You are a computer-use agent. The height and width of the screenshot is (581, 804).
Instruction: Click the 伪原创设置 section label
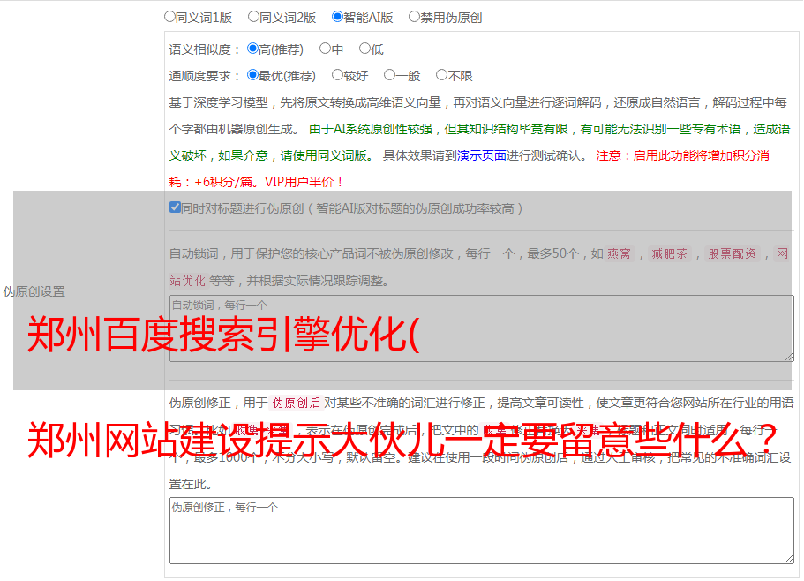tap(34, 291)
